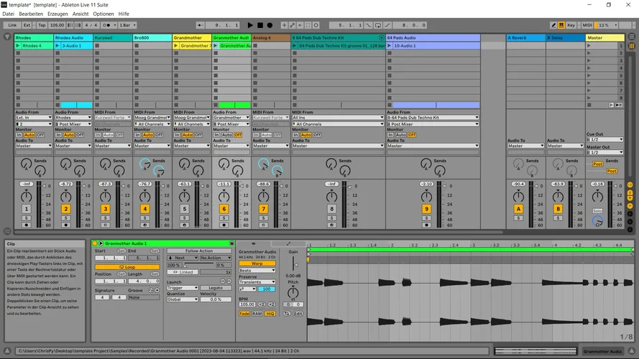The width and height of the screenshot is (639, 359).
Task: Expand the Follow Action 'Next' dropdown
Action: (182, 258)
